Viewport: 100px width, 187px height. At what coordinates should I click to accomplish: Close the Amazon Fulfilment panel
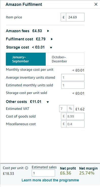[96, 4]
